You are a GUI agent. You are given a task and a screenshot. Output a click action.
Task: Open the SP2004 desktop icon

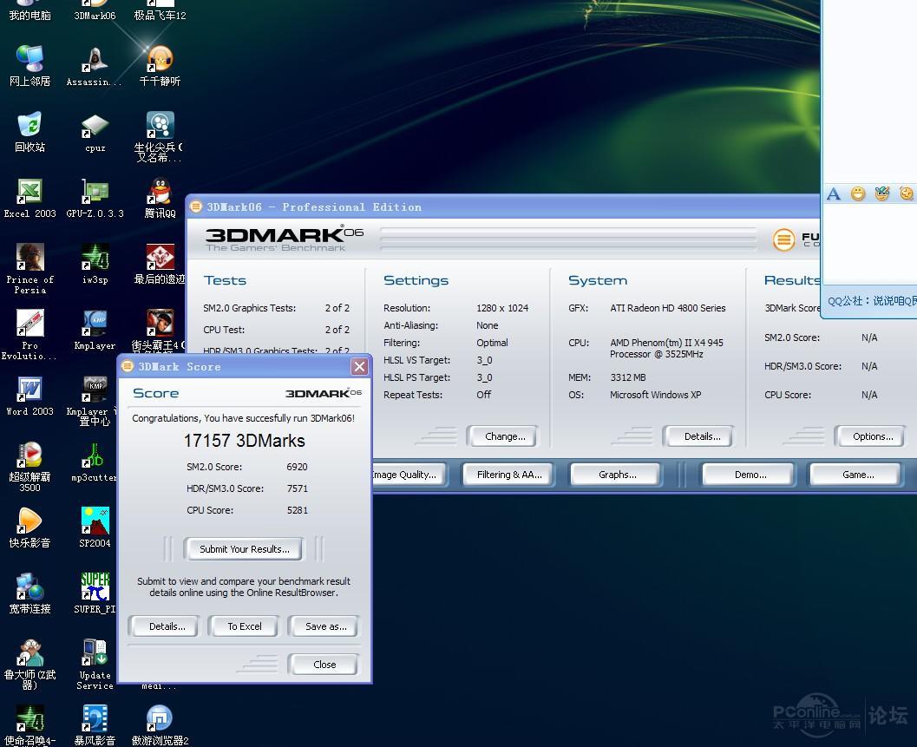click(x=95, y=521)
